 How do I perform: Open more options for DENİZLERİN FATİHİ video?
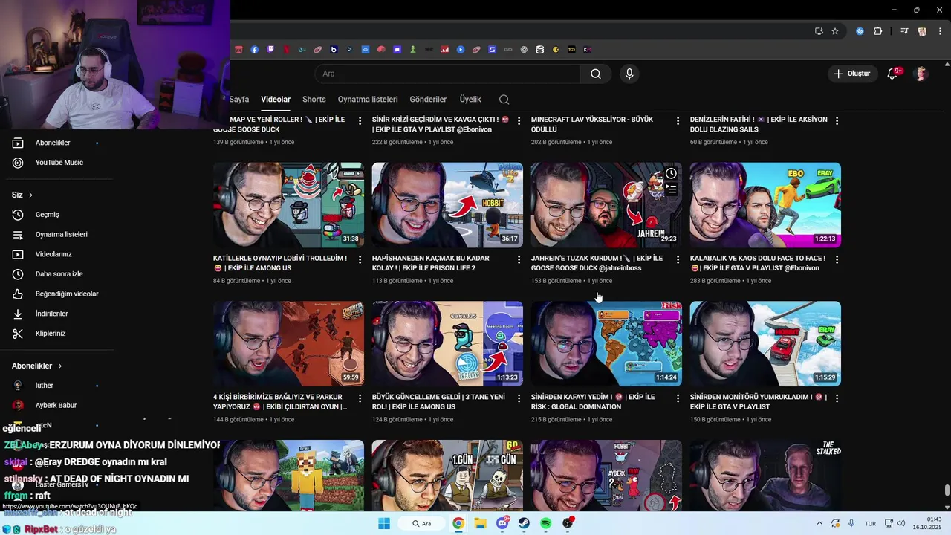(x=837, y=120)
